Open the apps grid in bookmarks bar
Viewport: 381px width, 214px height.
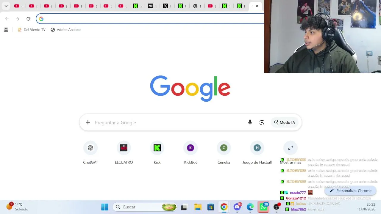6,30
